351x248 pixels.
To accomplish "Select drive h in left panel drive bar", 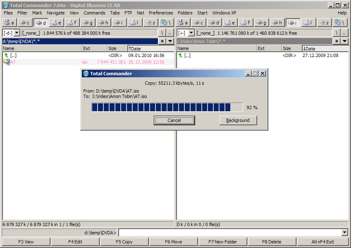I will pyautogui.click(x=103, y=23).
